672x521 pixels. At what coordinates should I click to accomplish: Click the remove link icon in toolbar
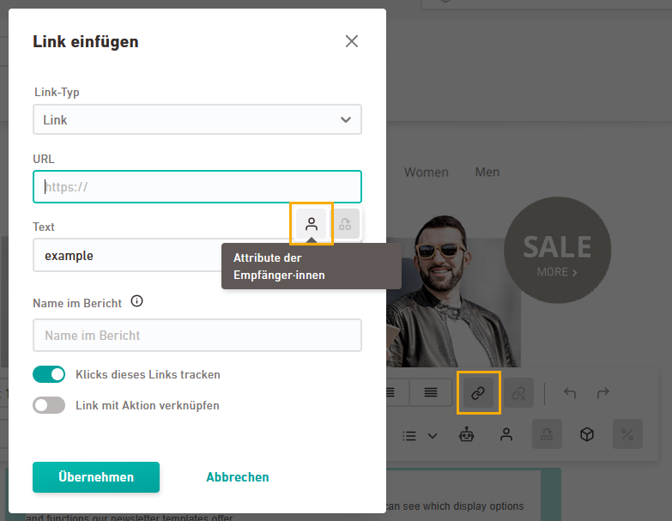click(518, 393)
